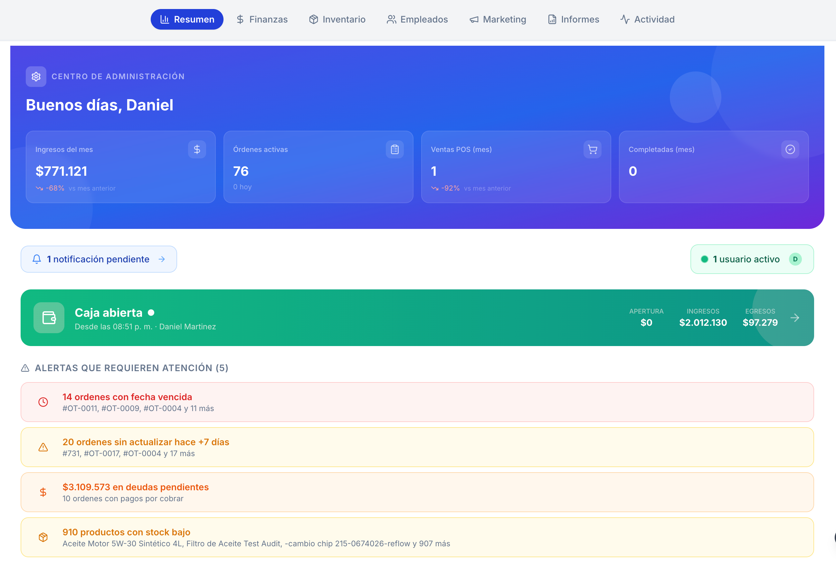Click the check-circle icon on Completadas card
The image size is (836, 573).
pyautogui.click(x=790, y=149)
